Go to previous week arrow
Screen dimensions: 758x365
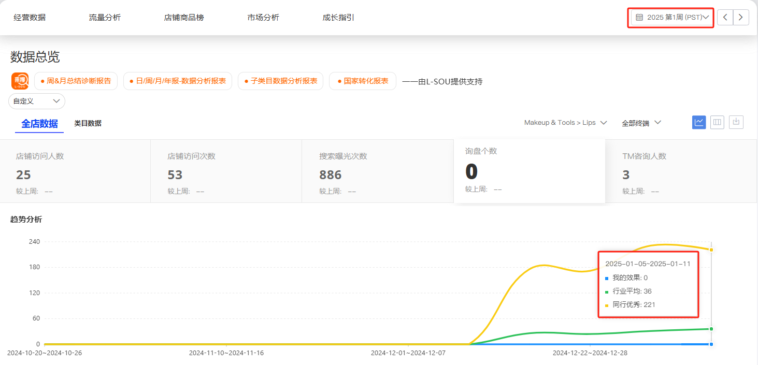(725, 17)
